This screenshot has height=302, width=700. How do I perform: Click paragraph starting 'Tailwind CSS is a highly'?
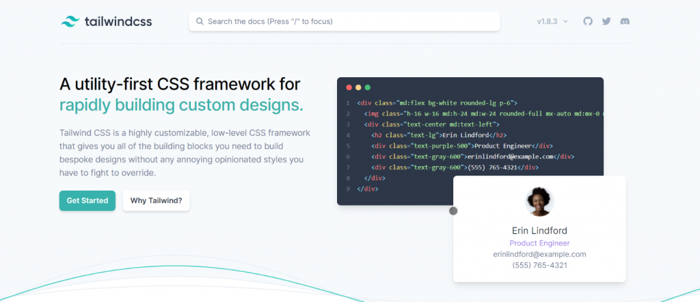tap(185, 153)
